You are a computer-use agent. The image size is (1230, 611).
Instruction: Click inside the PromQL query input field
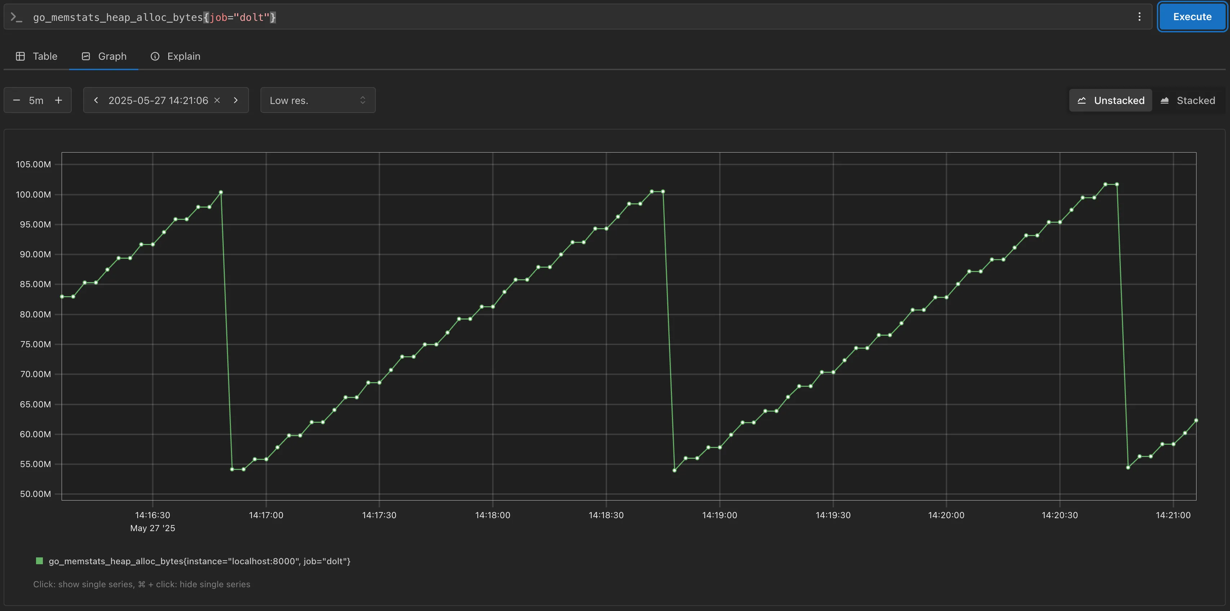point(430,17)
